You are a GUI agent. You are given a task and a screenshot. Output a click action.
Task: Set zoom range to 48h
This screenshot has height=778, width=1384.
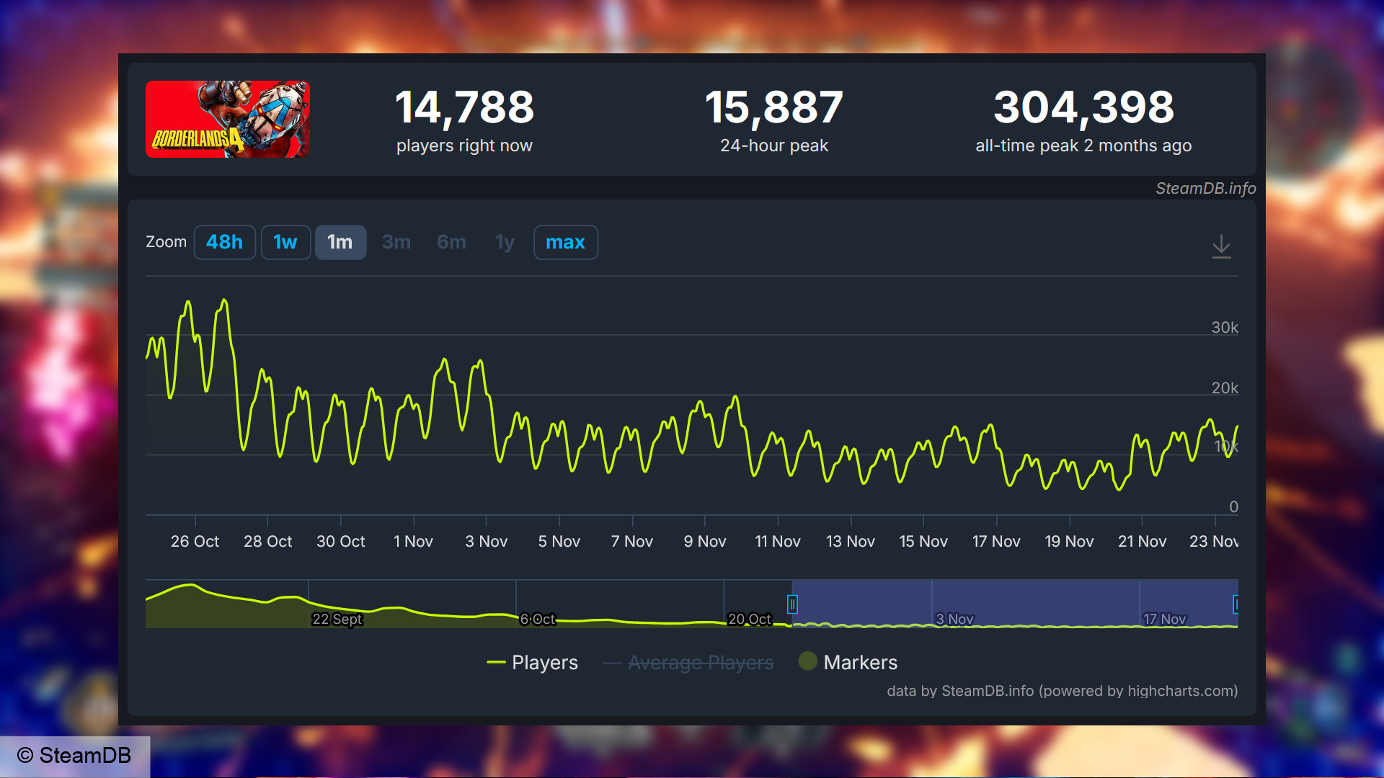(224, 242)
